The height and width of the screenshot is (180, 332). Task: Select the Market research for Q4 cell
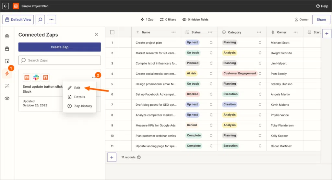pos(157,53)
